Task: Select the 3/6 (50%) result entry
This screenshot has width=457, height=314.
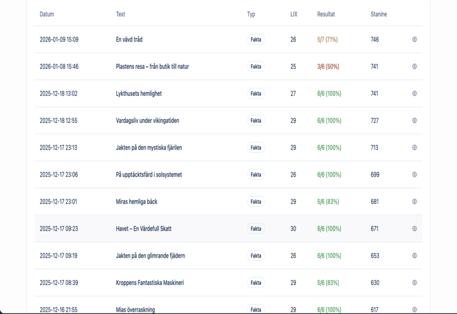Action: point(328,66)
